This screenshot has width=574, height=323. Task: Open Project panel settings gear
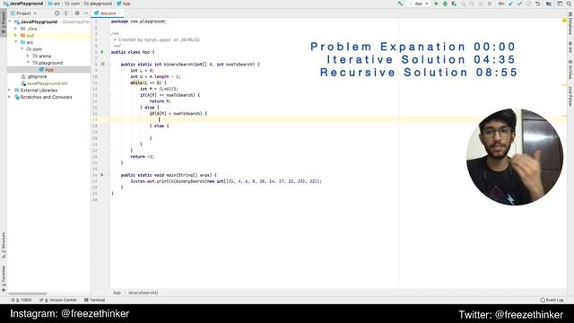[77, 13]
